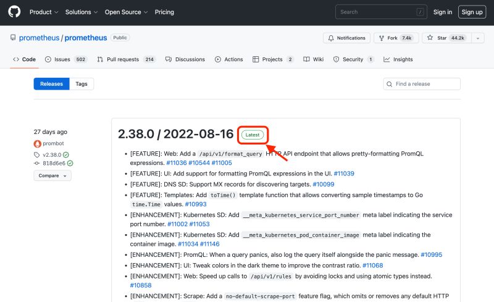Click the Latest release badge

coord(253,135)
